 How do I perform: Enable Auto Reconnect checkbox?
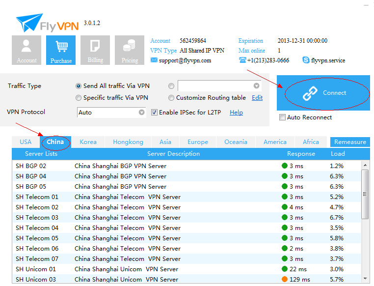click(x=282, y=117)
